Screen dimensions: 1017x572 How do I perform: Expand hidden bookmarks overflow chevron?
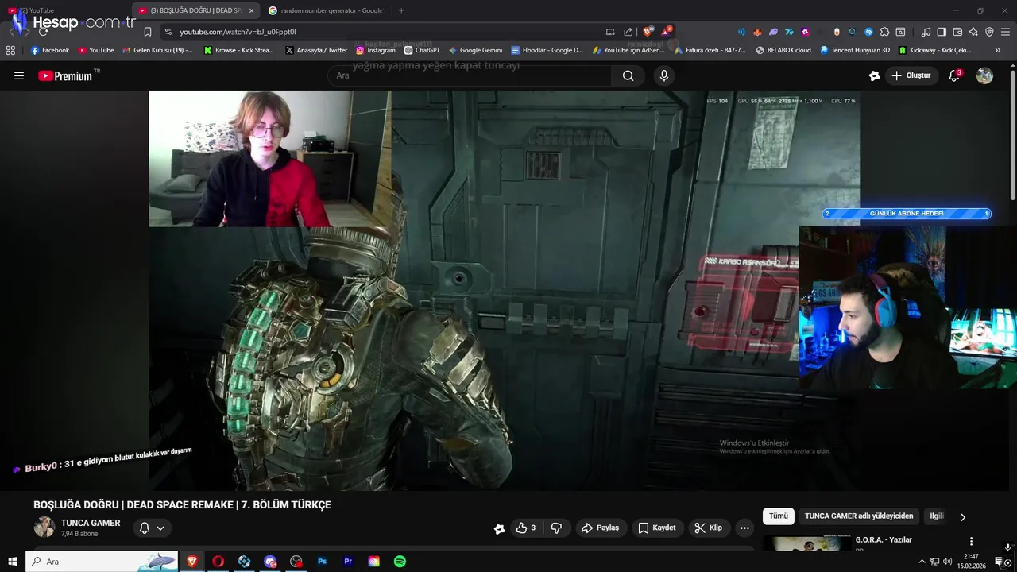pyautogui.click(x=998, y=50)
